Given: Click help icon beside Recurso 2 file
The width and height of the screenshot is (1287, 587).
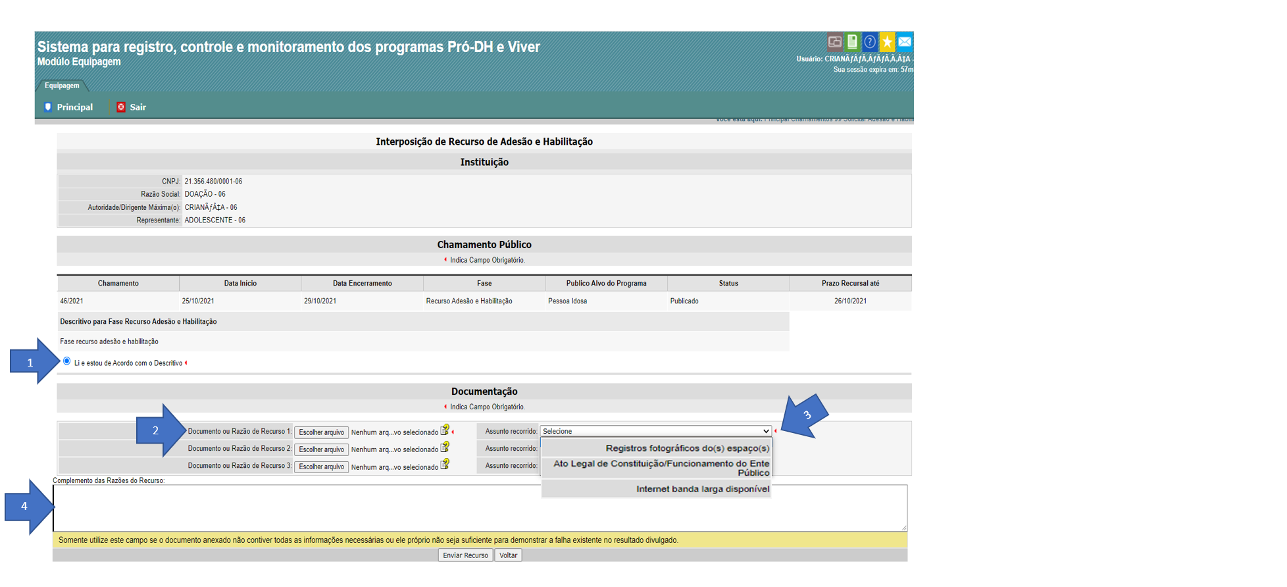Looking at the screenshot, I should 445,447.
